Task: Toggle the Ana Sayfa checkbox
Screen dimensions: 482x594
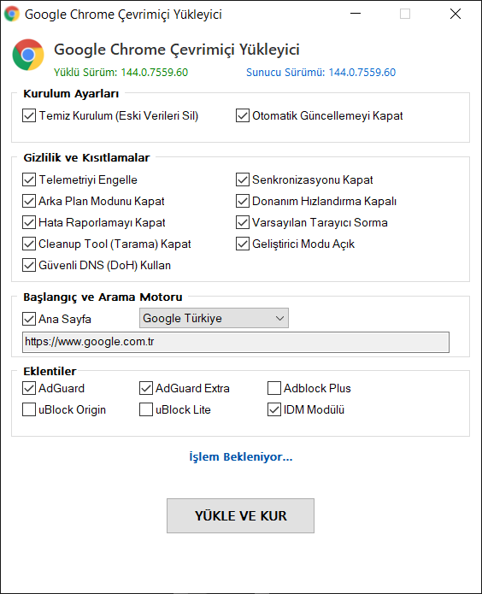Action: 29,319
